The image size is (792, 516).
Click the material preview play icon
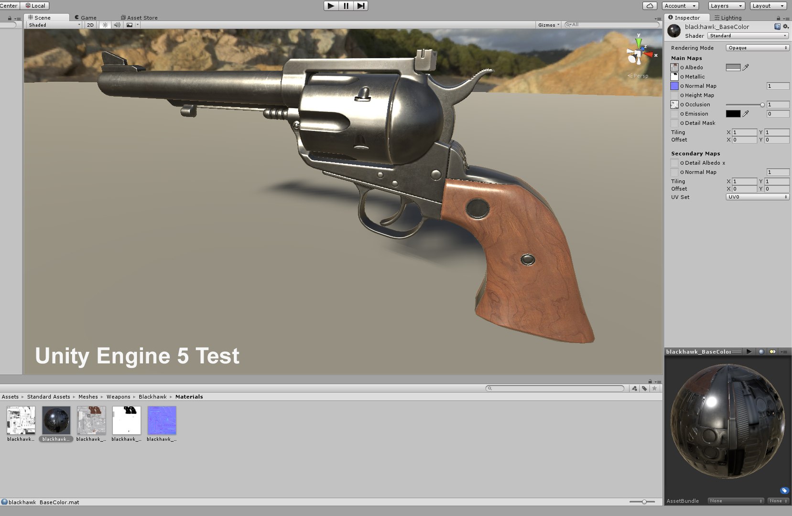[749, 352]
